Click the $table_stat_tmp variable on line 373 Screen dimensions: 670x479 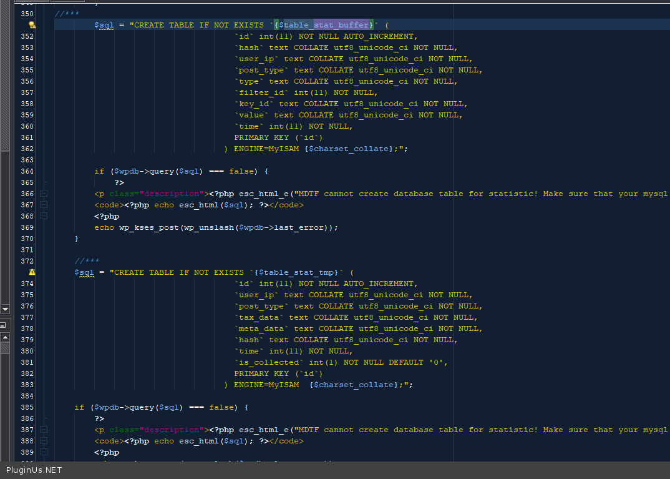(299, 272)
